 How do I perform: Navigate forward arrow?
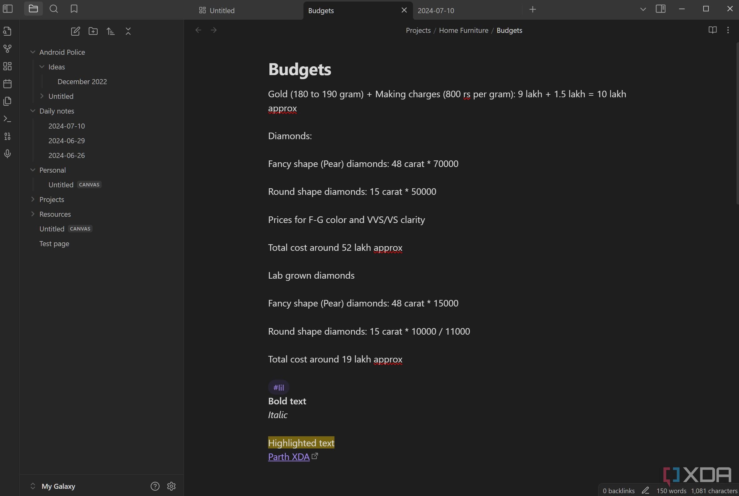point(214,30)
